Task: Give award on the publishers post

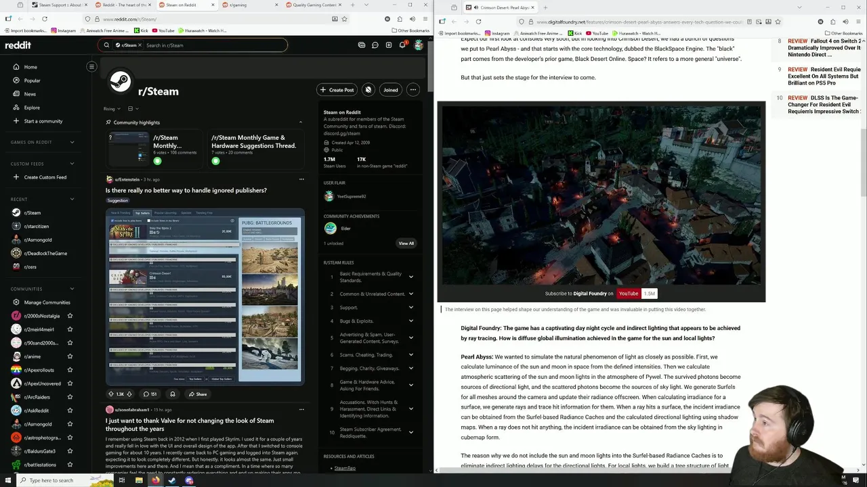Action: pos(172,394)
